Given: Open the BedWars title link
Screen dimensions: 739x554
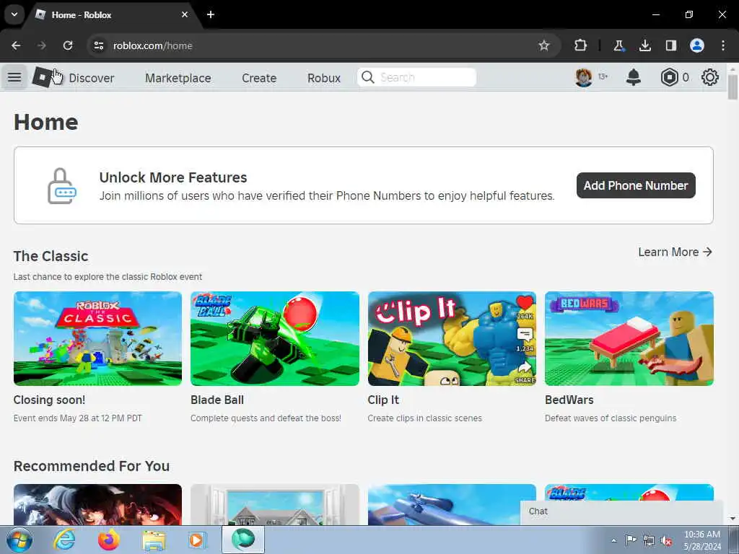Looking at the screenshot, I should click(569, 400).
